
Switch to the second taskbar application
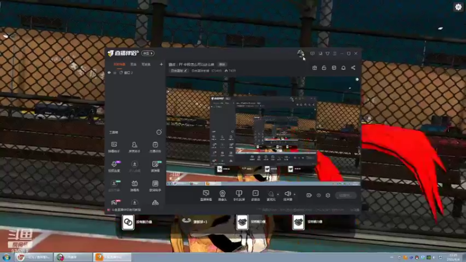pos(73,257)
